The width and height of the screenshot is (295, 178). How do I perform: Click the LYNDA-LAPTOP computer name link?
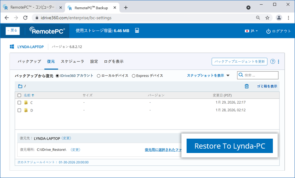click(x=31, y=47)
